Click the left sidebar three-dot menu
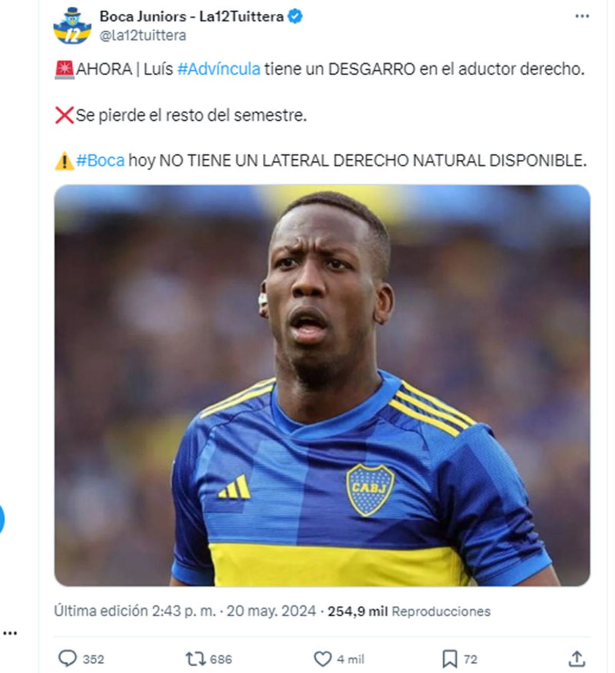Image resolution: width=615 pixels, height=673 pixels. (10, 633)
